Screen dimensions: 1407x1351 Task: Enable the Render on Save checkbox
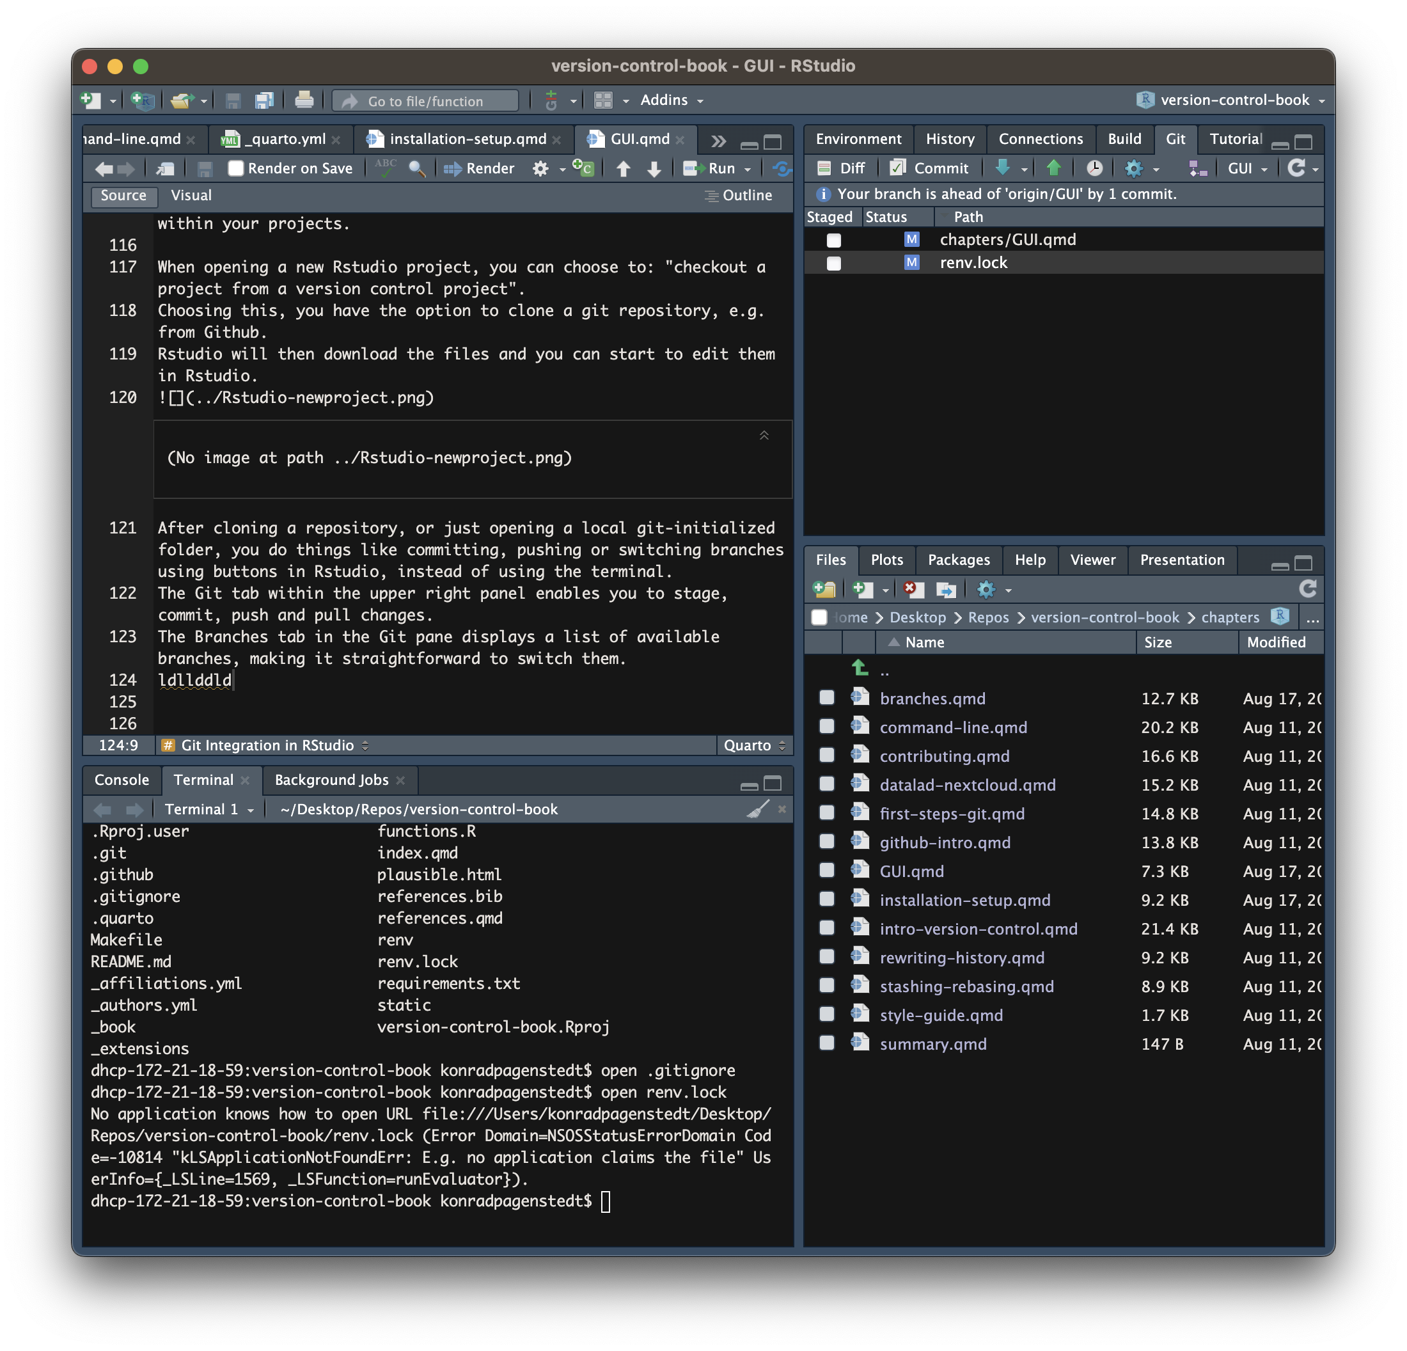236,168
